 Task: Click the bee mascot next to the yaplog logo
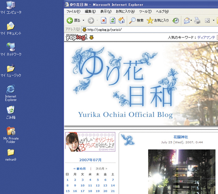(92, 38)
